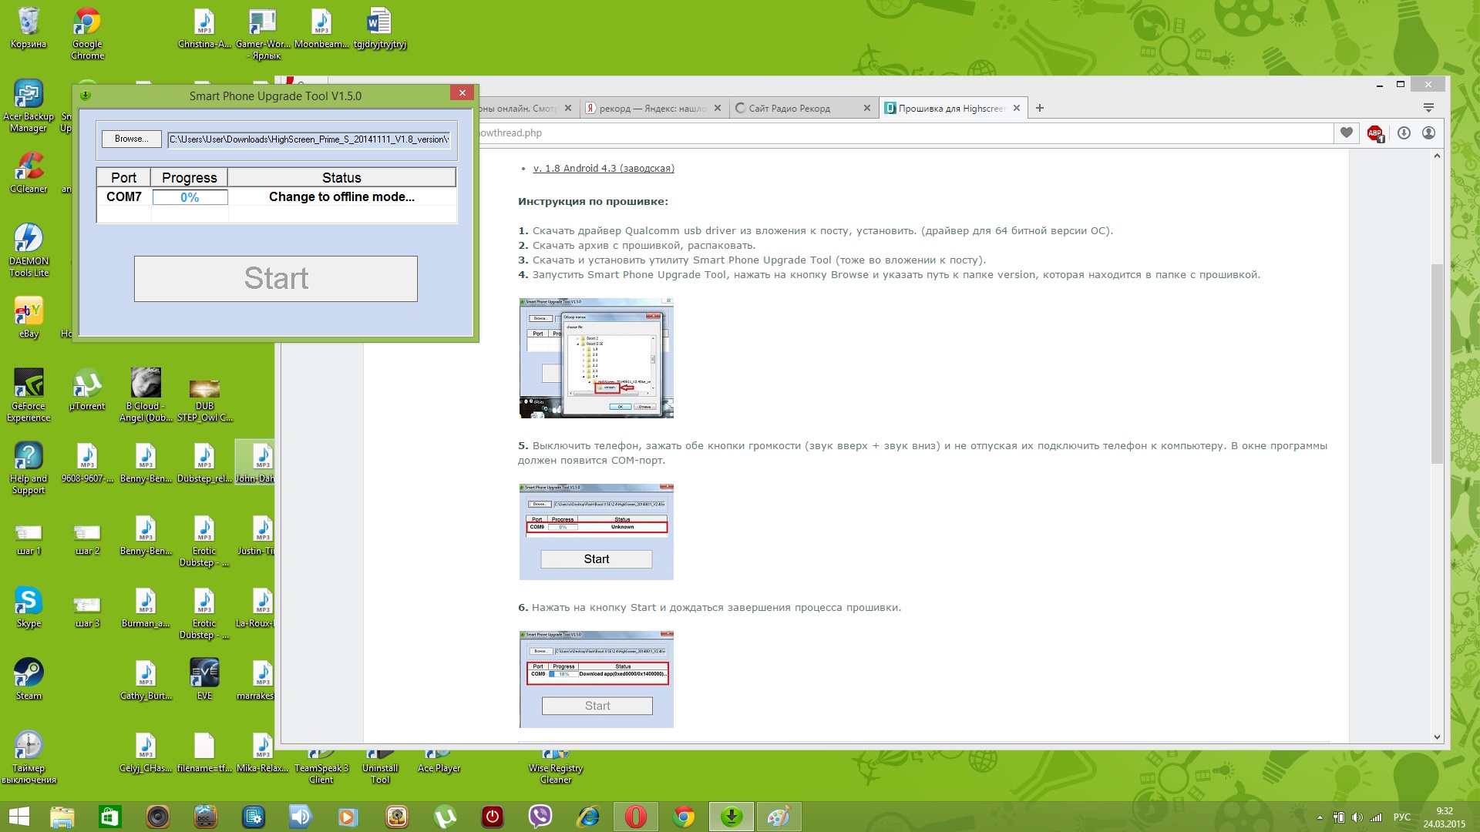Click the COM-port screenshot thumbnail with Unknown status
The width and height of the screenshot is (1480, 832).
[x=596, y=532]
